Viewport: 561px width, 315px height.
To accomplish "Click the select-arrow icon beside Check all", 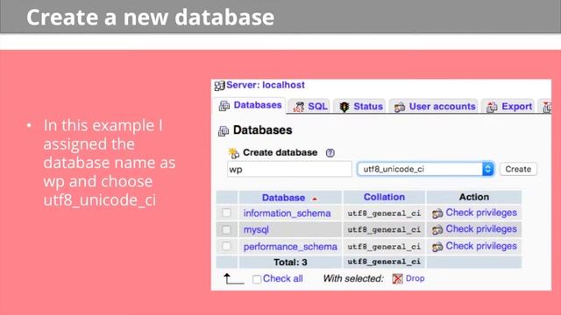I will [x=233, y=278].
